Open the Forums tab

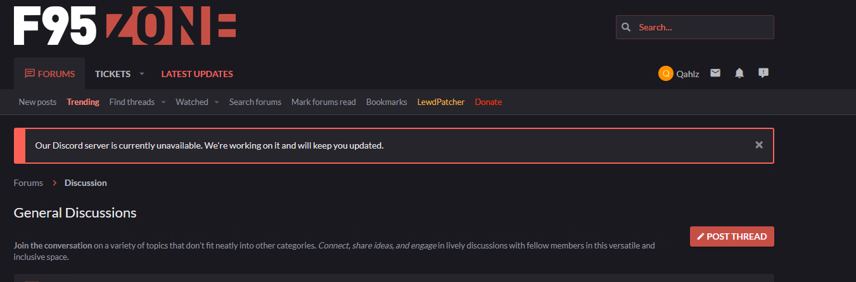(x=49, y=74)
